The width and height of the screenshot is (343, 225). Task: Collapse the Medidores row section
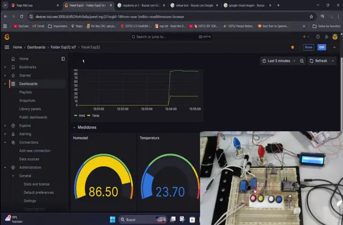[x=74, y=127]
